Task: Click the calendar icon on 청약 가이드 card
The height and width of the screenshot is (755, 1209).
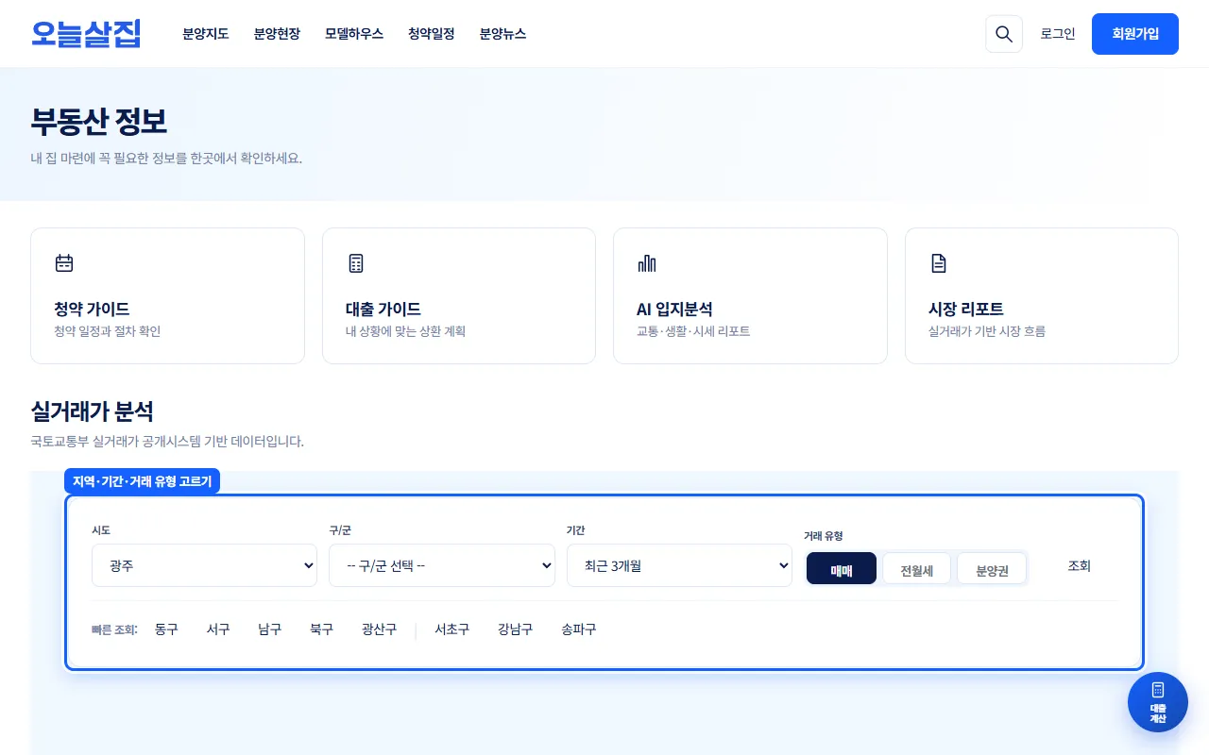Action: [x=64, y=263]
